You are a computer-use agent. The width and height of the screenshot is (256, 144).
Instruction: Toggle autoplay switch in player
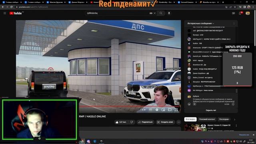pyautogui.click(x=144, y=110)
